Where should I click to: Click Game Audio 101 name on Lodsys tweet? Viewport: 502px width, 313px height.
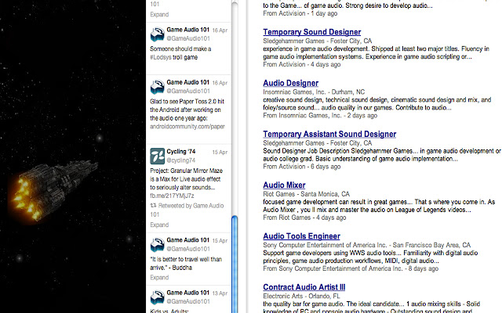pyautogui.click(x=188, y=30)
